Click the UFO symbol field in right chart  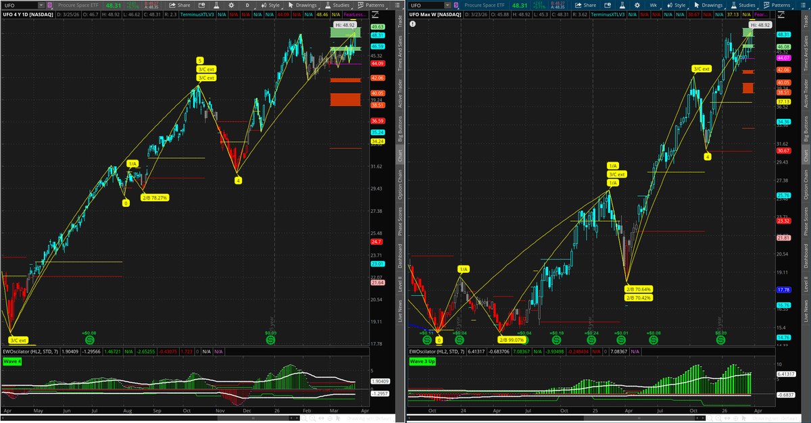coord(426,5)
